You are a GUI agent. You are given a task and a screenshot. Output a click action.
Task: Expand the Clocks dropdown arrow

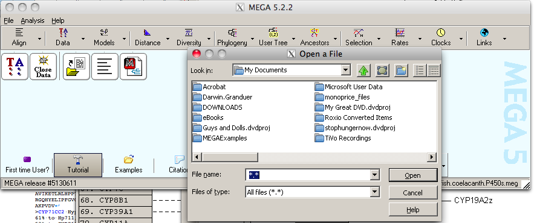461,39
